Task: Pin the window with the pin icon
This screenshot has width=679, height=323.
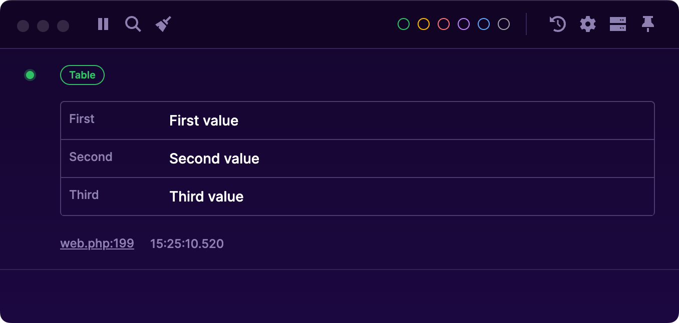Action: click(648, 24)
